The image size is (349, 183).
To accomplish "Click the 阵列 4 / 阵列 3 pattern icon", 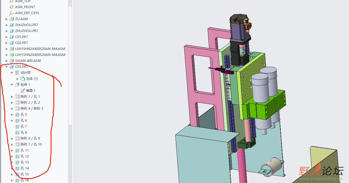I will click(17, 109).
